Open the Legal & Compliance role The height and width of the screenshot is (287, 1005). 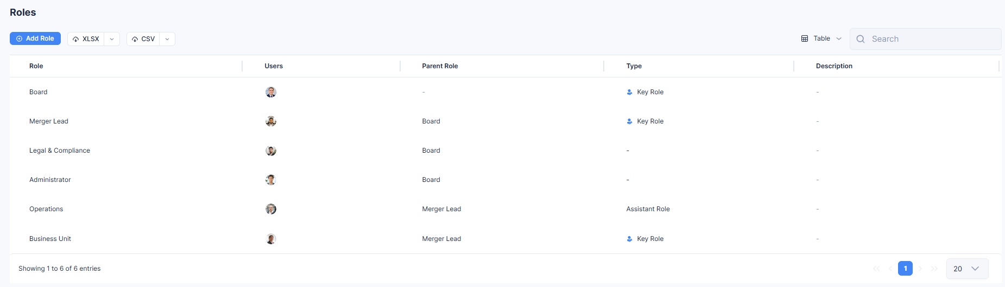click(x=60, y=151)
